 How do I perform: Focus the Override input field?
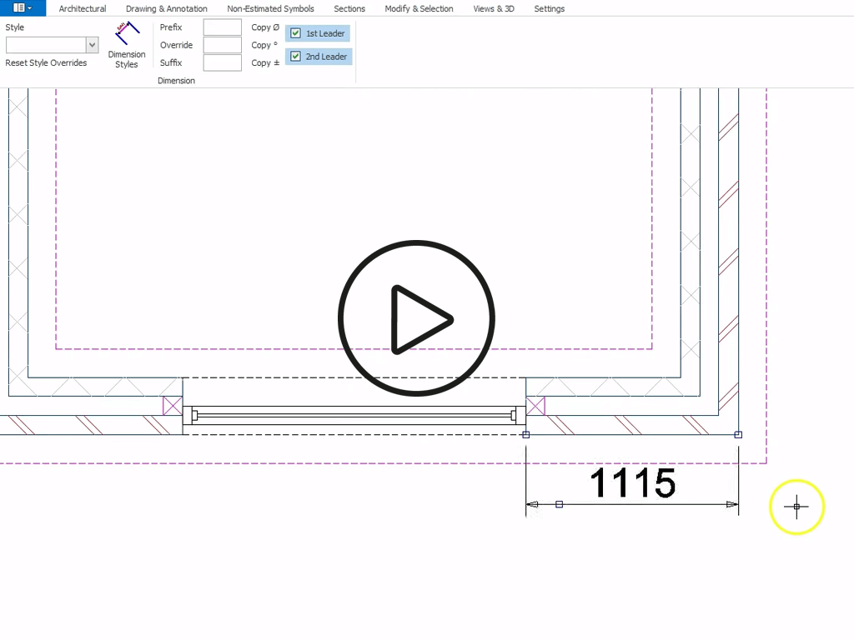coord(222,45)
